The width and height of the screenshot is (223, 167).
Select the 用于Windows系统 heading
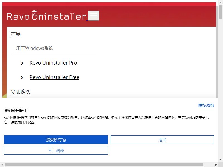click(35, 48)
